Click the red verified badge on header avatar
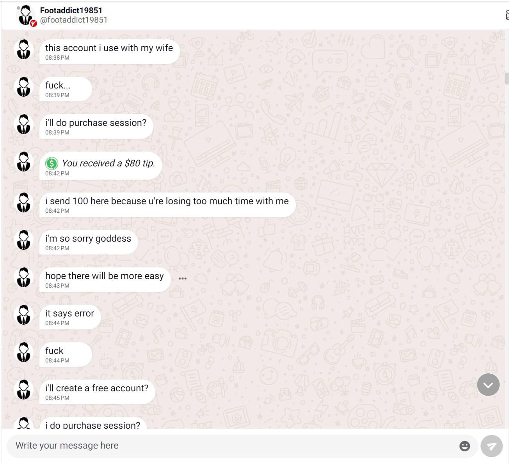Image resolution: width=509 pixels, height=463 pixels. (x=34, y=23)
